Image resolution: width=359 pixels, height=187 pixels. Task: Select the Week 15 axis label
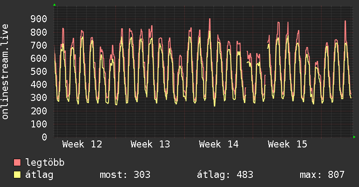(288, 144)
